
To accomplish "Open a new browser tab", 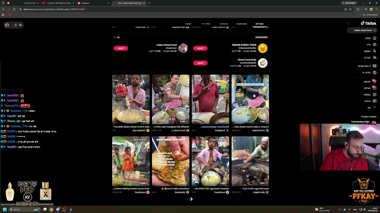I will click(x=149, y=3).
